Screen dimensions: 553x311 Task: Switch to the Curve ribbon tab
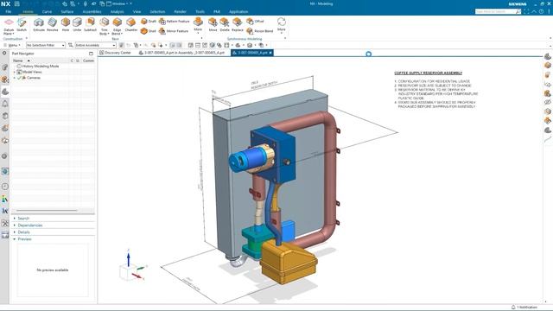coord(47,11)
